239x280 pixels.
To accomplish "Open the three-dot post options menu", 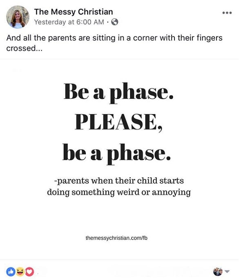I will (x=227, y=13).
